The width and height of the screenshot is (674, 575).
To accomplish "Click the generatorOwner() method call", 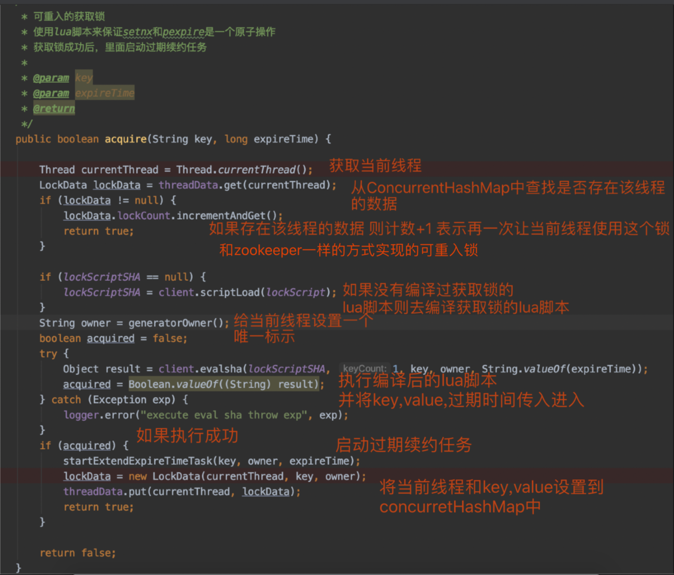I will click(179, 323).
